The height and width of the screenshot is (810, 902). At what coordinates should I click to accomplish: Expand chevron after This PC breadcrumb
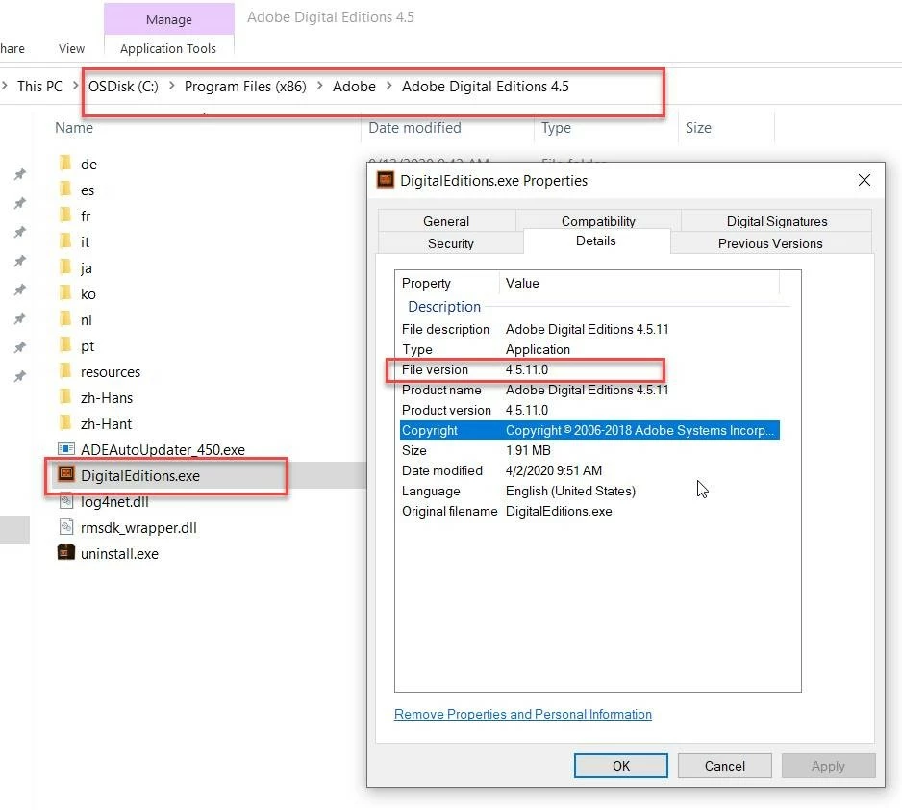click(x=75, y=86)
